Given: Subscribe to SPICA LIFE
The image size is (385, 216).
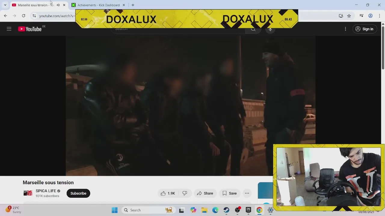Looking at the screenshot, I should 78,193.
